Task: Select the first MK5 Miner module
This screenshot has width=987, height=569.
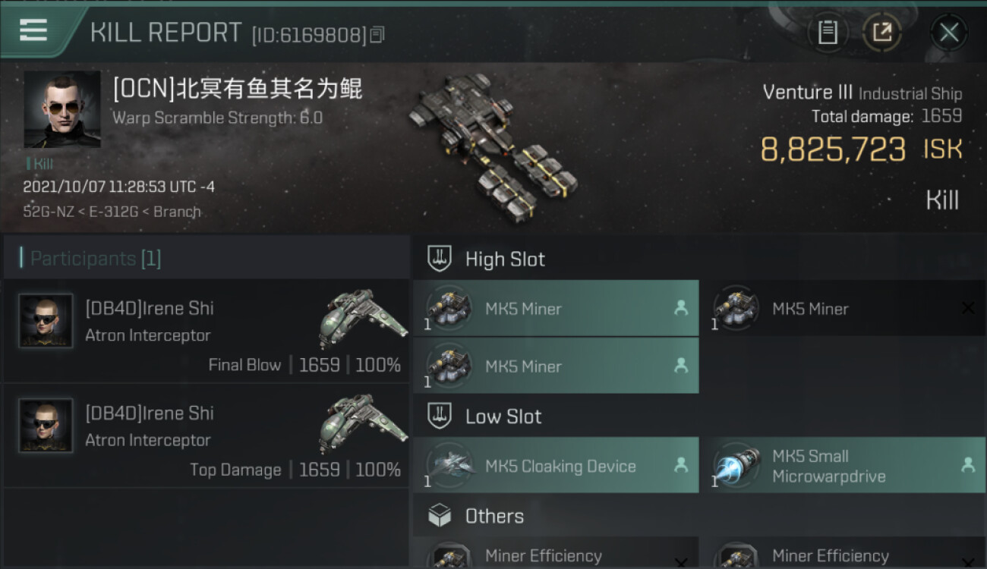Action: point(556,308)
